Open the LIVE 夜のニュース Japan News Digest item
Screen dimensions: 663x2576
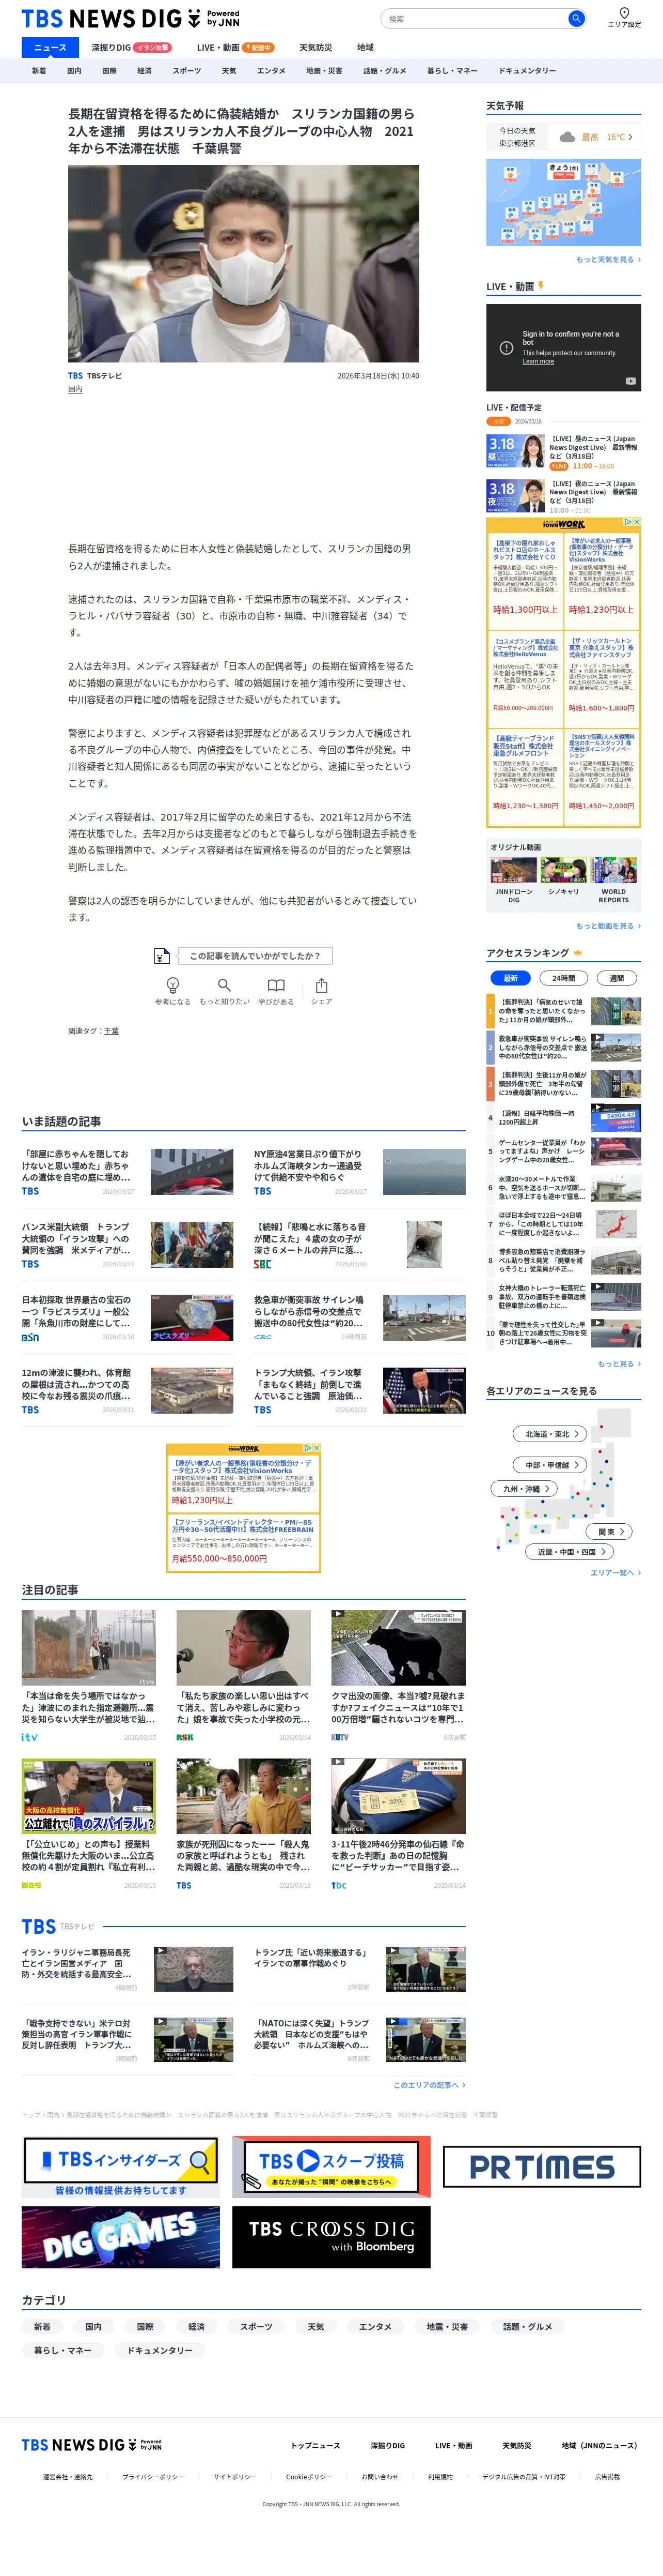[563, 497]
